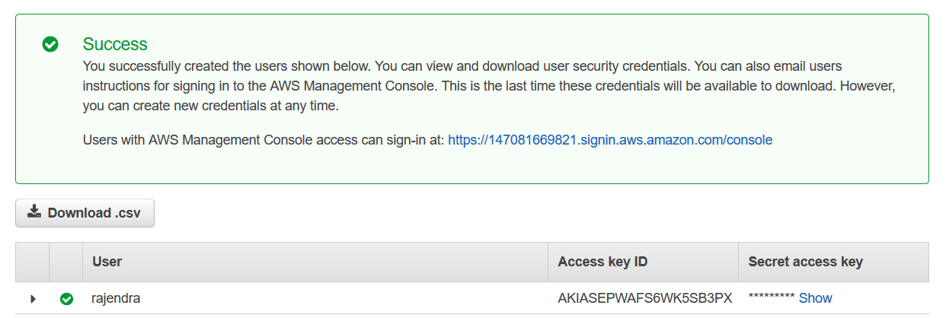Expand the rajendra user row
Image resolution: width=949 pixels, height=318 pixels.
33,299
